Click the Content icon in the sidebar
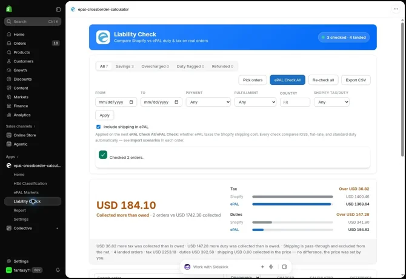Image resolution: width=406 pixels, height=279 pixels. [x=9, y=88]
